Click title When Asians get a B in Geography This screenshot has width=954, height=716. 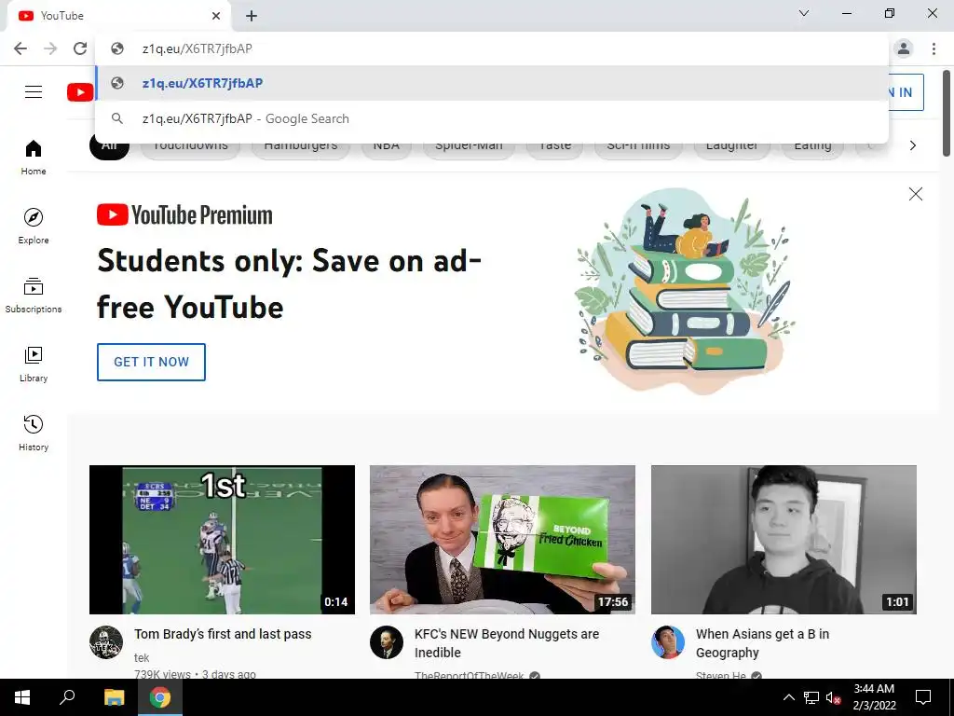point(762,643)
